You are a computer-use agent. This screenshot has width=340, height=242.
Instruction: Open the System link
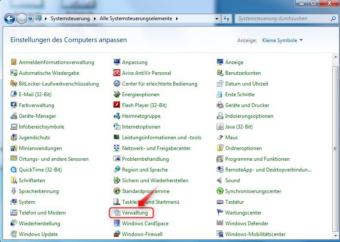pyautogui.click(x=27, y=202)
